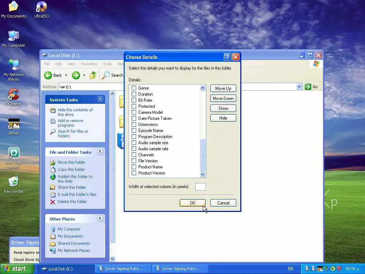This screenshot has height=274, width=365.
Task: Click the EN language indicator
Action: [290, 269]
